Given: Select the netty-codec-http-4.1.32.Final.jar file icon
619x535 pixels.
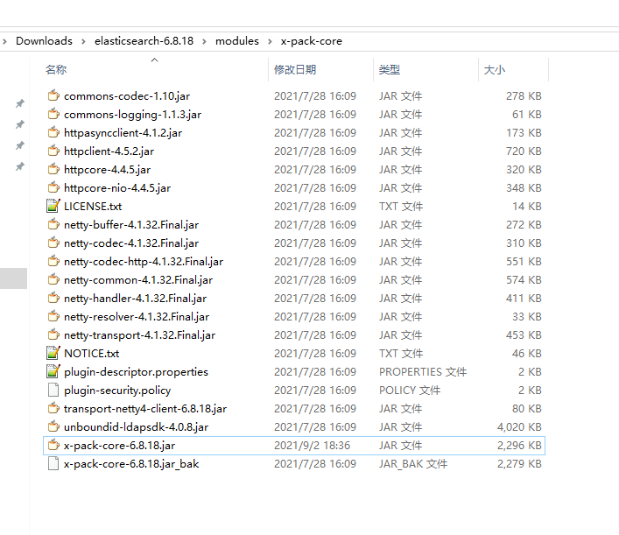Looking at the screenshot, I should (x=53, y=261).
